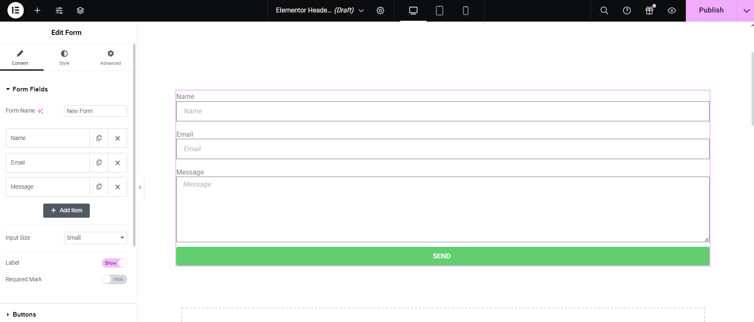This screenshot has height=322, width=754.
Task: Switch to the Style tab
Action: click(64, 58)
